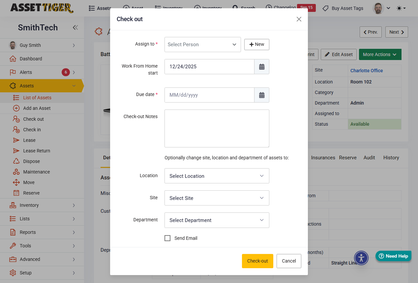Open the Due date calendar picker
418x283 pixels.
click(262, 95)
